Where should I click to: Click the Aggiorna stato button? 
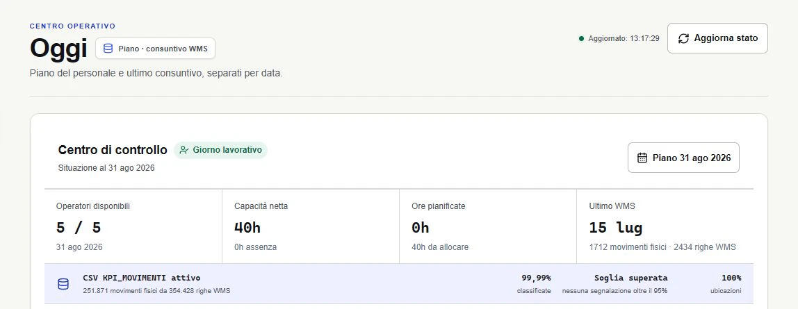[717, 38]
